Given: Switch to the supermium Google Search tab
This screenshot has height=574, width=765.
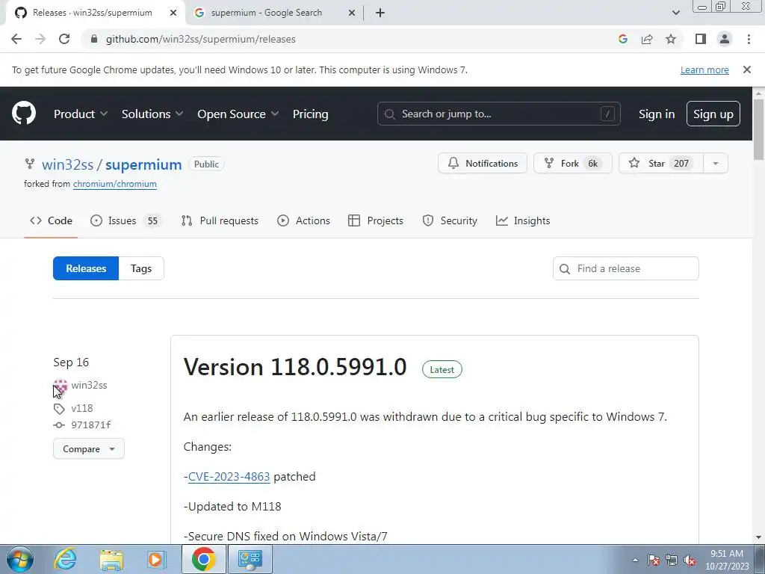Looking at the screenshot, I should [x=275, y=13].
